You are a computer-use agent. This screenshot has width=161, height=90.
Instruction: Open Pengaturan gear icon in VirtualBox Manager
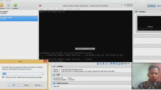pos(2,5)
